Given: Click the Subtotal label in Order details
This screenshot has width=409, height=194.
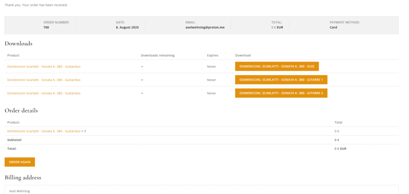Looking at the screenshot, I should pos(15,140).
